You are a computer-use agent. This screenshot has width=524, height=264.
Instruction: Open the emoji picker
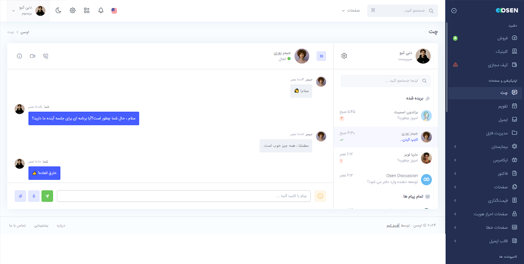pos(320,196)
